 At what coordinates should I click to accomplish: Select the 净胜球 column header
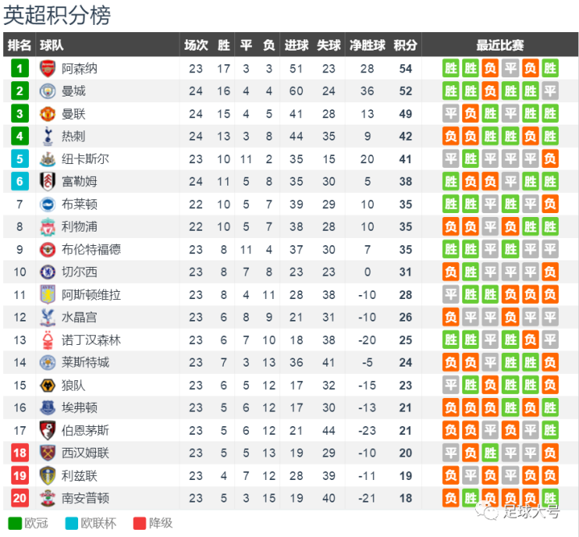367,45
